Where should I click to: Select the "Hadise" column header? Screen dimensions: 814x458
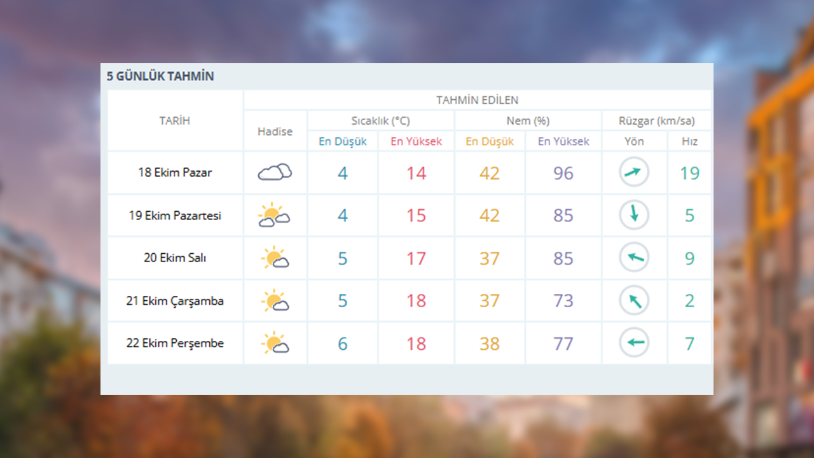click(x=275, y=132)
